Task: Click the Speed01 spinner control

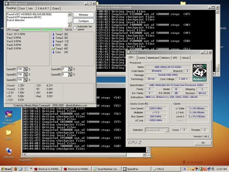Action: click(25, 69)
